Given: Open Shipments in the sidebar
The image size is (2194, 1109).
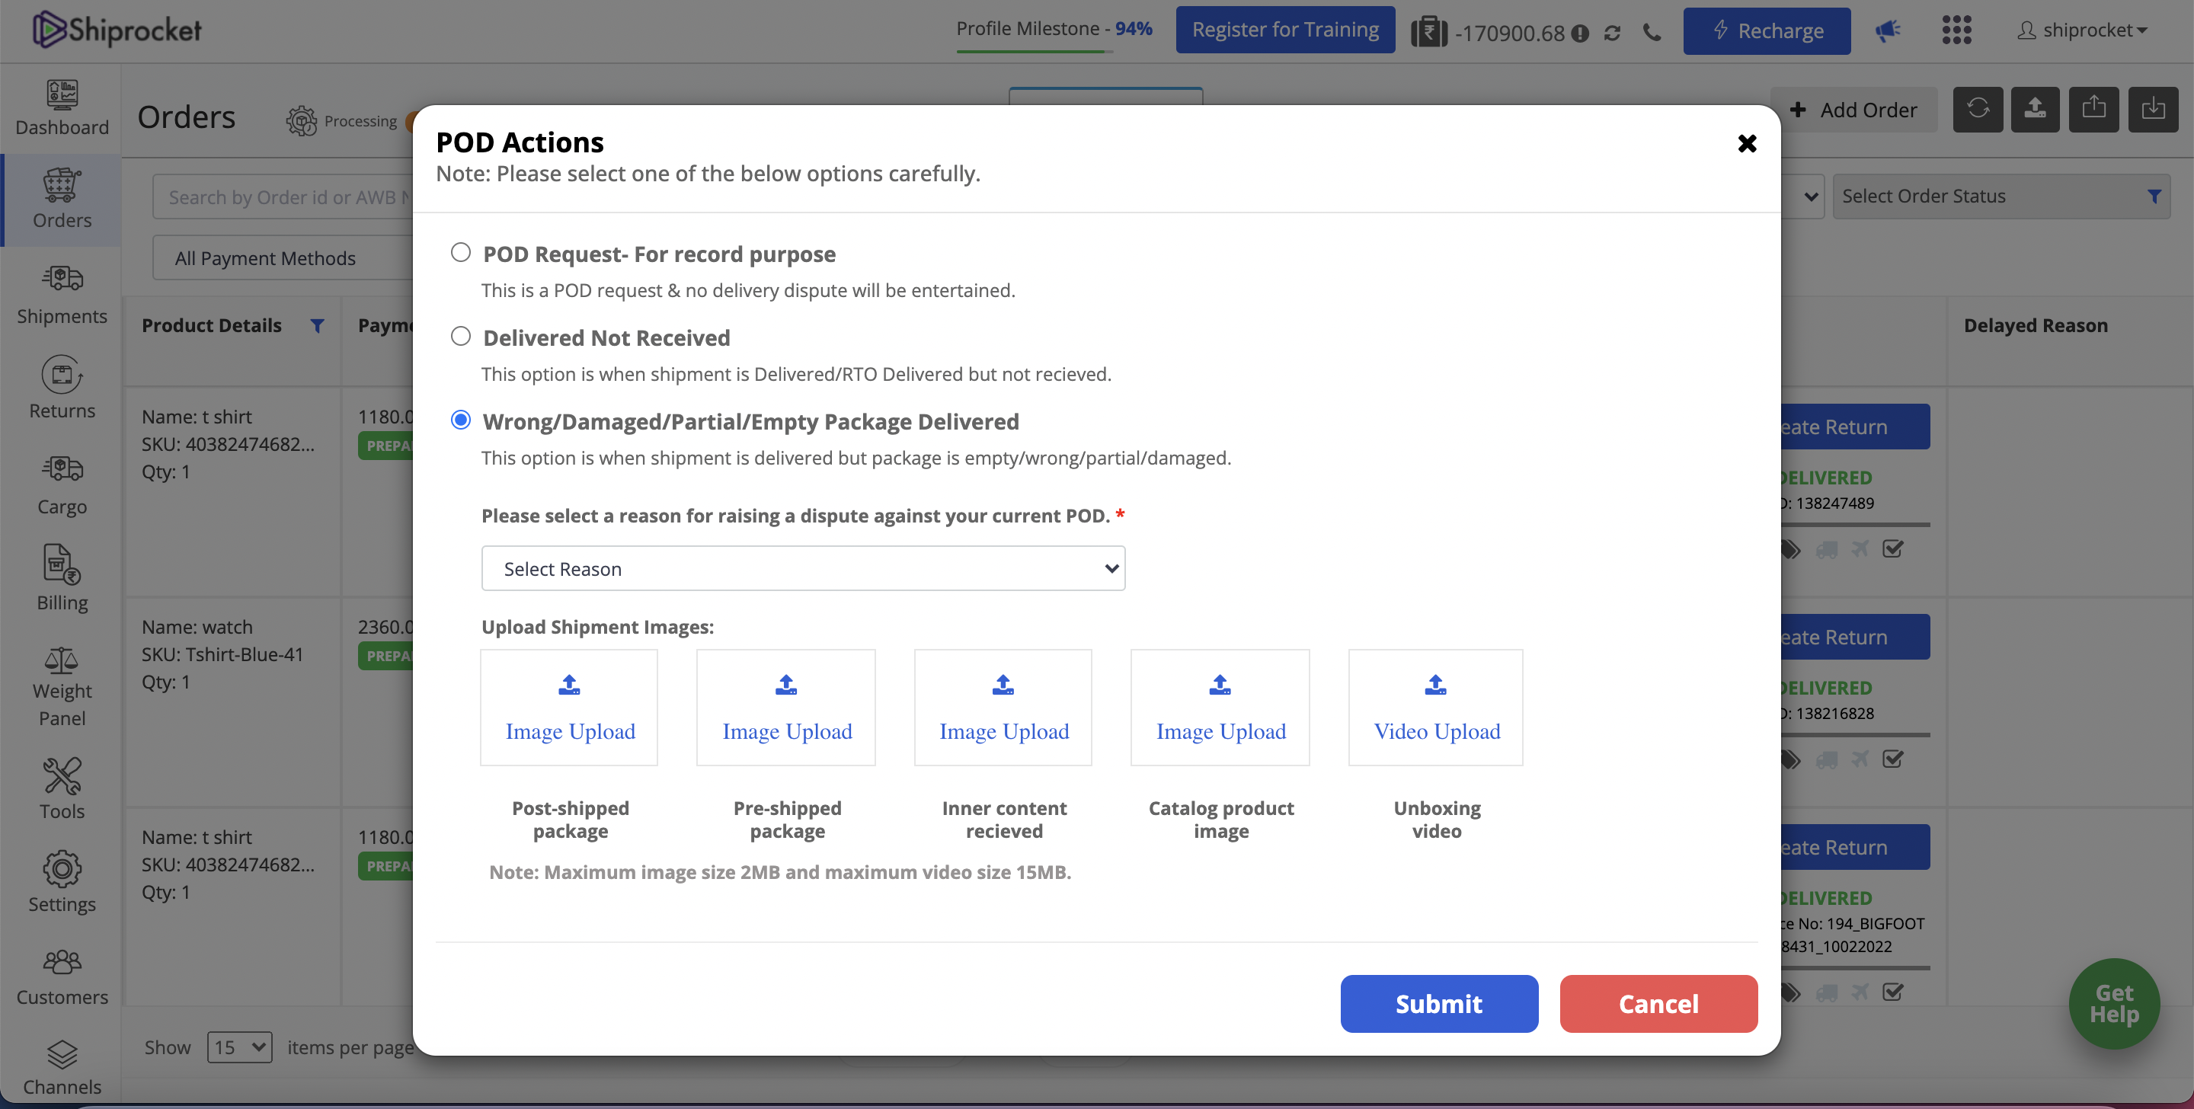Looking at the screenshot, I should coord(61,294).
